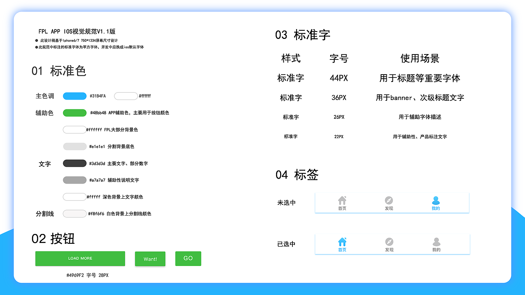
Task: Select gray 首页 label in the 未选中 bar
Action: coord(342,209)
